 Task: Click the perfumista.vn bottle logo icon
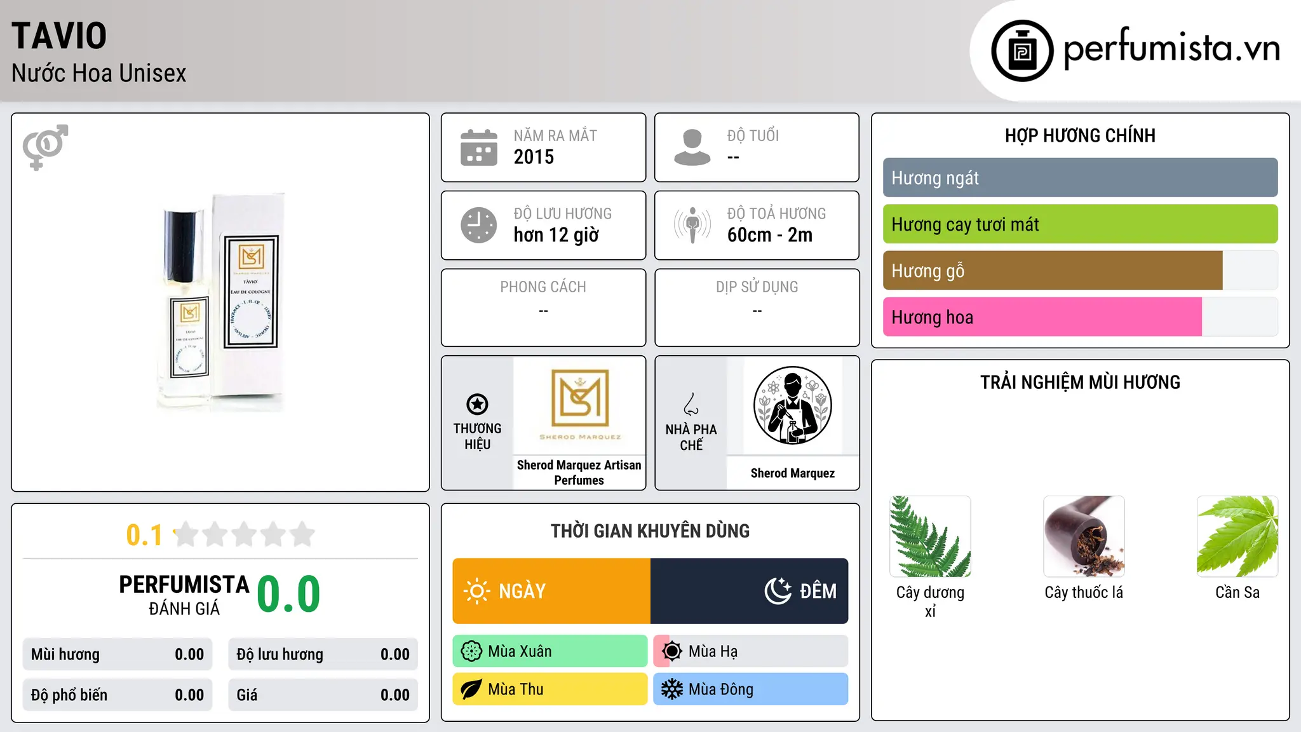tap(1022, 51)
